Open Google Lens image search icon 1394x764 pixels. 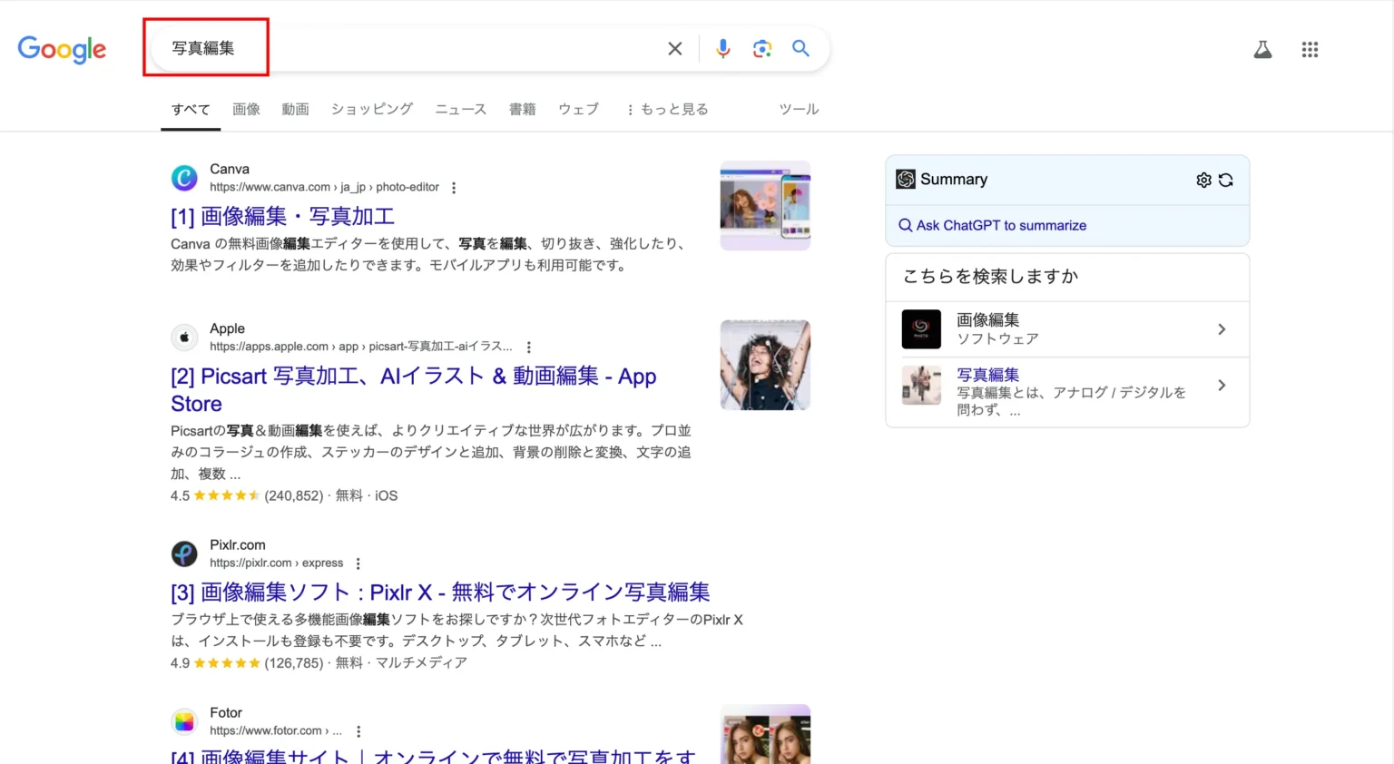tap(761, 49)
